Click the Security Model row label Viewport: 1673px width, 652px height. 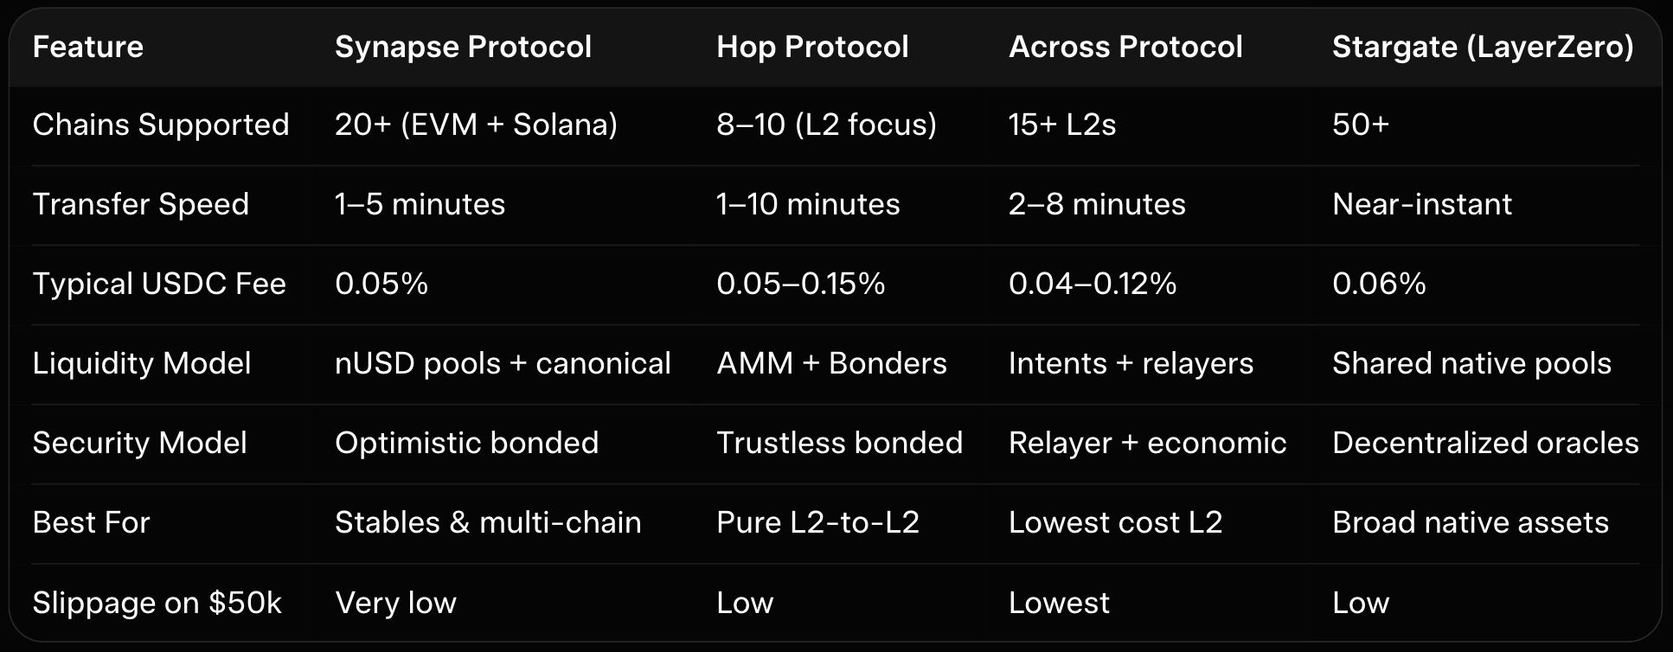click(x=140, y=443)
